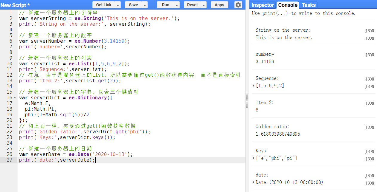
Task: Expand the [1,5,6,9,2] list output
Action: [x=254, y=86]
